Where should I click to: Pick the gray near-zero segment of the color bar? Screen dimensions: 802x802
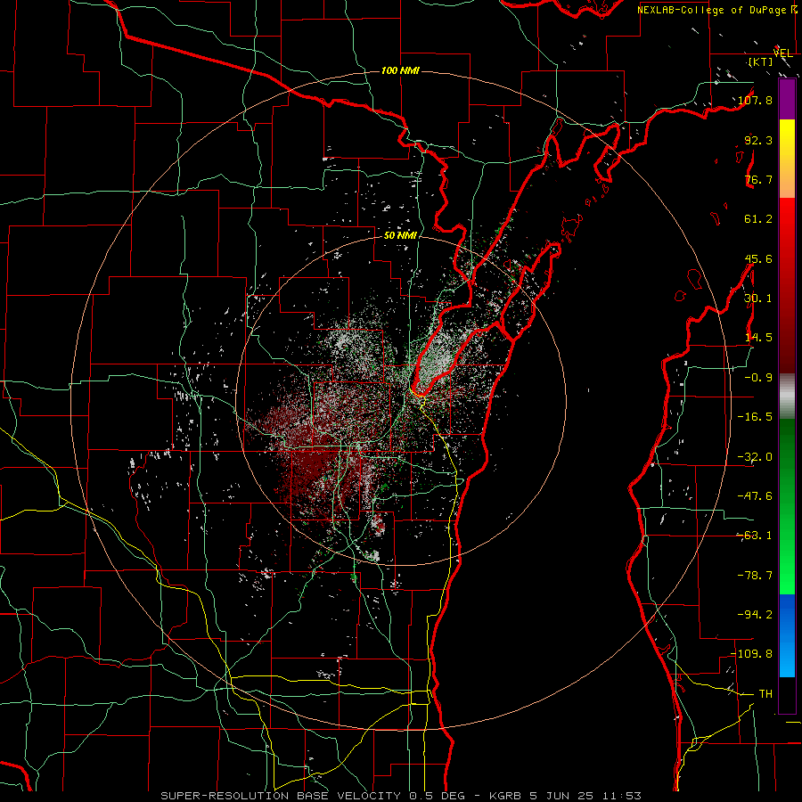tap(787, 397)
